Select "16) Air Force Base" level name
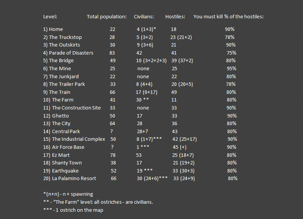This screenshot has height=219, width=303. tap(64, 147)
